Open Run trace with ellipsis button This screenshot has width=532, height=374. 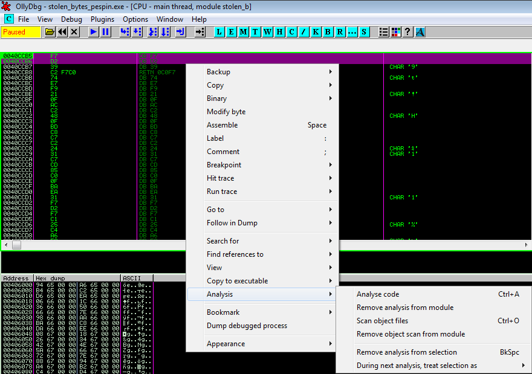pyautogui.click(x=352, y=32)
